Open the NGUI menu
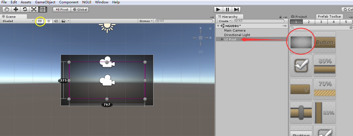 [x=87, y=2]
